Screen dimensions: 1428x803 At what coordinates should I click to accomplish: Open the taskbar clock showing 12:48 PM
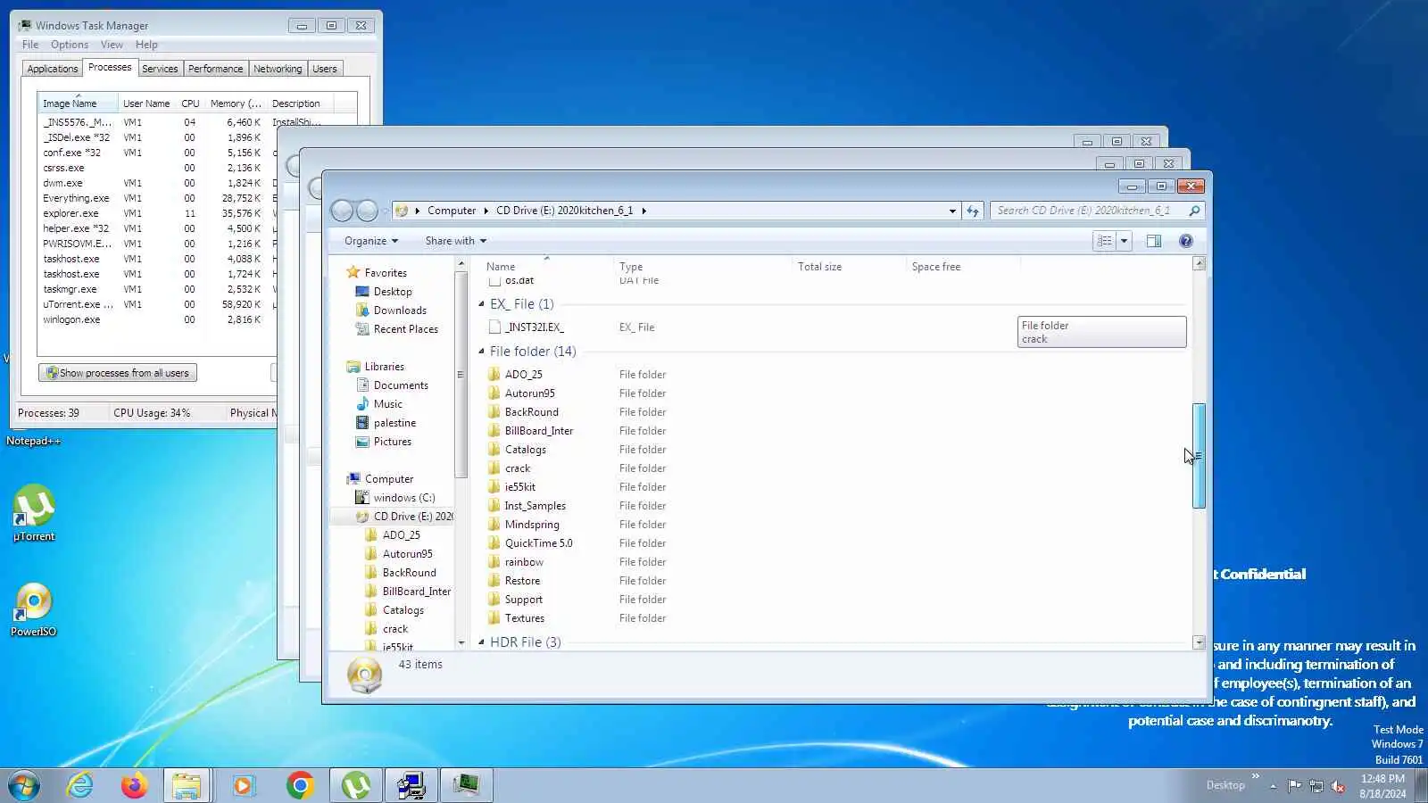point(1382,786)
